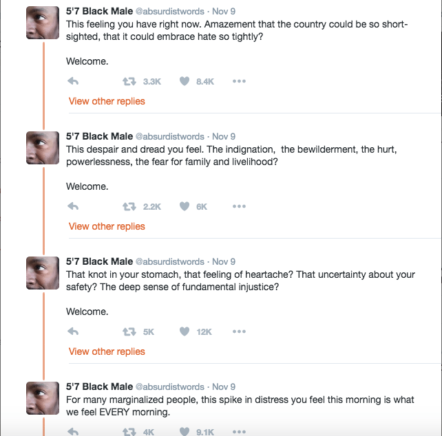The width and height of the screenshot is (442, 436).
Task: Like the tweet with 6K likes
Action: pos(185,206)
